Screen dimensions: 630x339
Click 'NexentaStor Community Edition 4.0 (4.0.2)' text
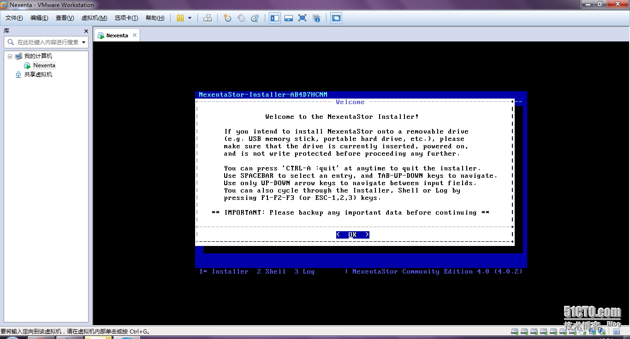[437, 271]
